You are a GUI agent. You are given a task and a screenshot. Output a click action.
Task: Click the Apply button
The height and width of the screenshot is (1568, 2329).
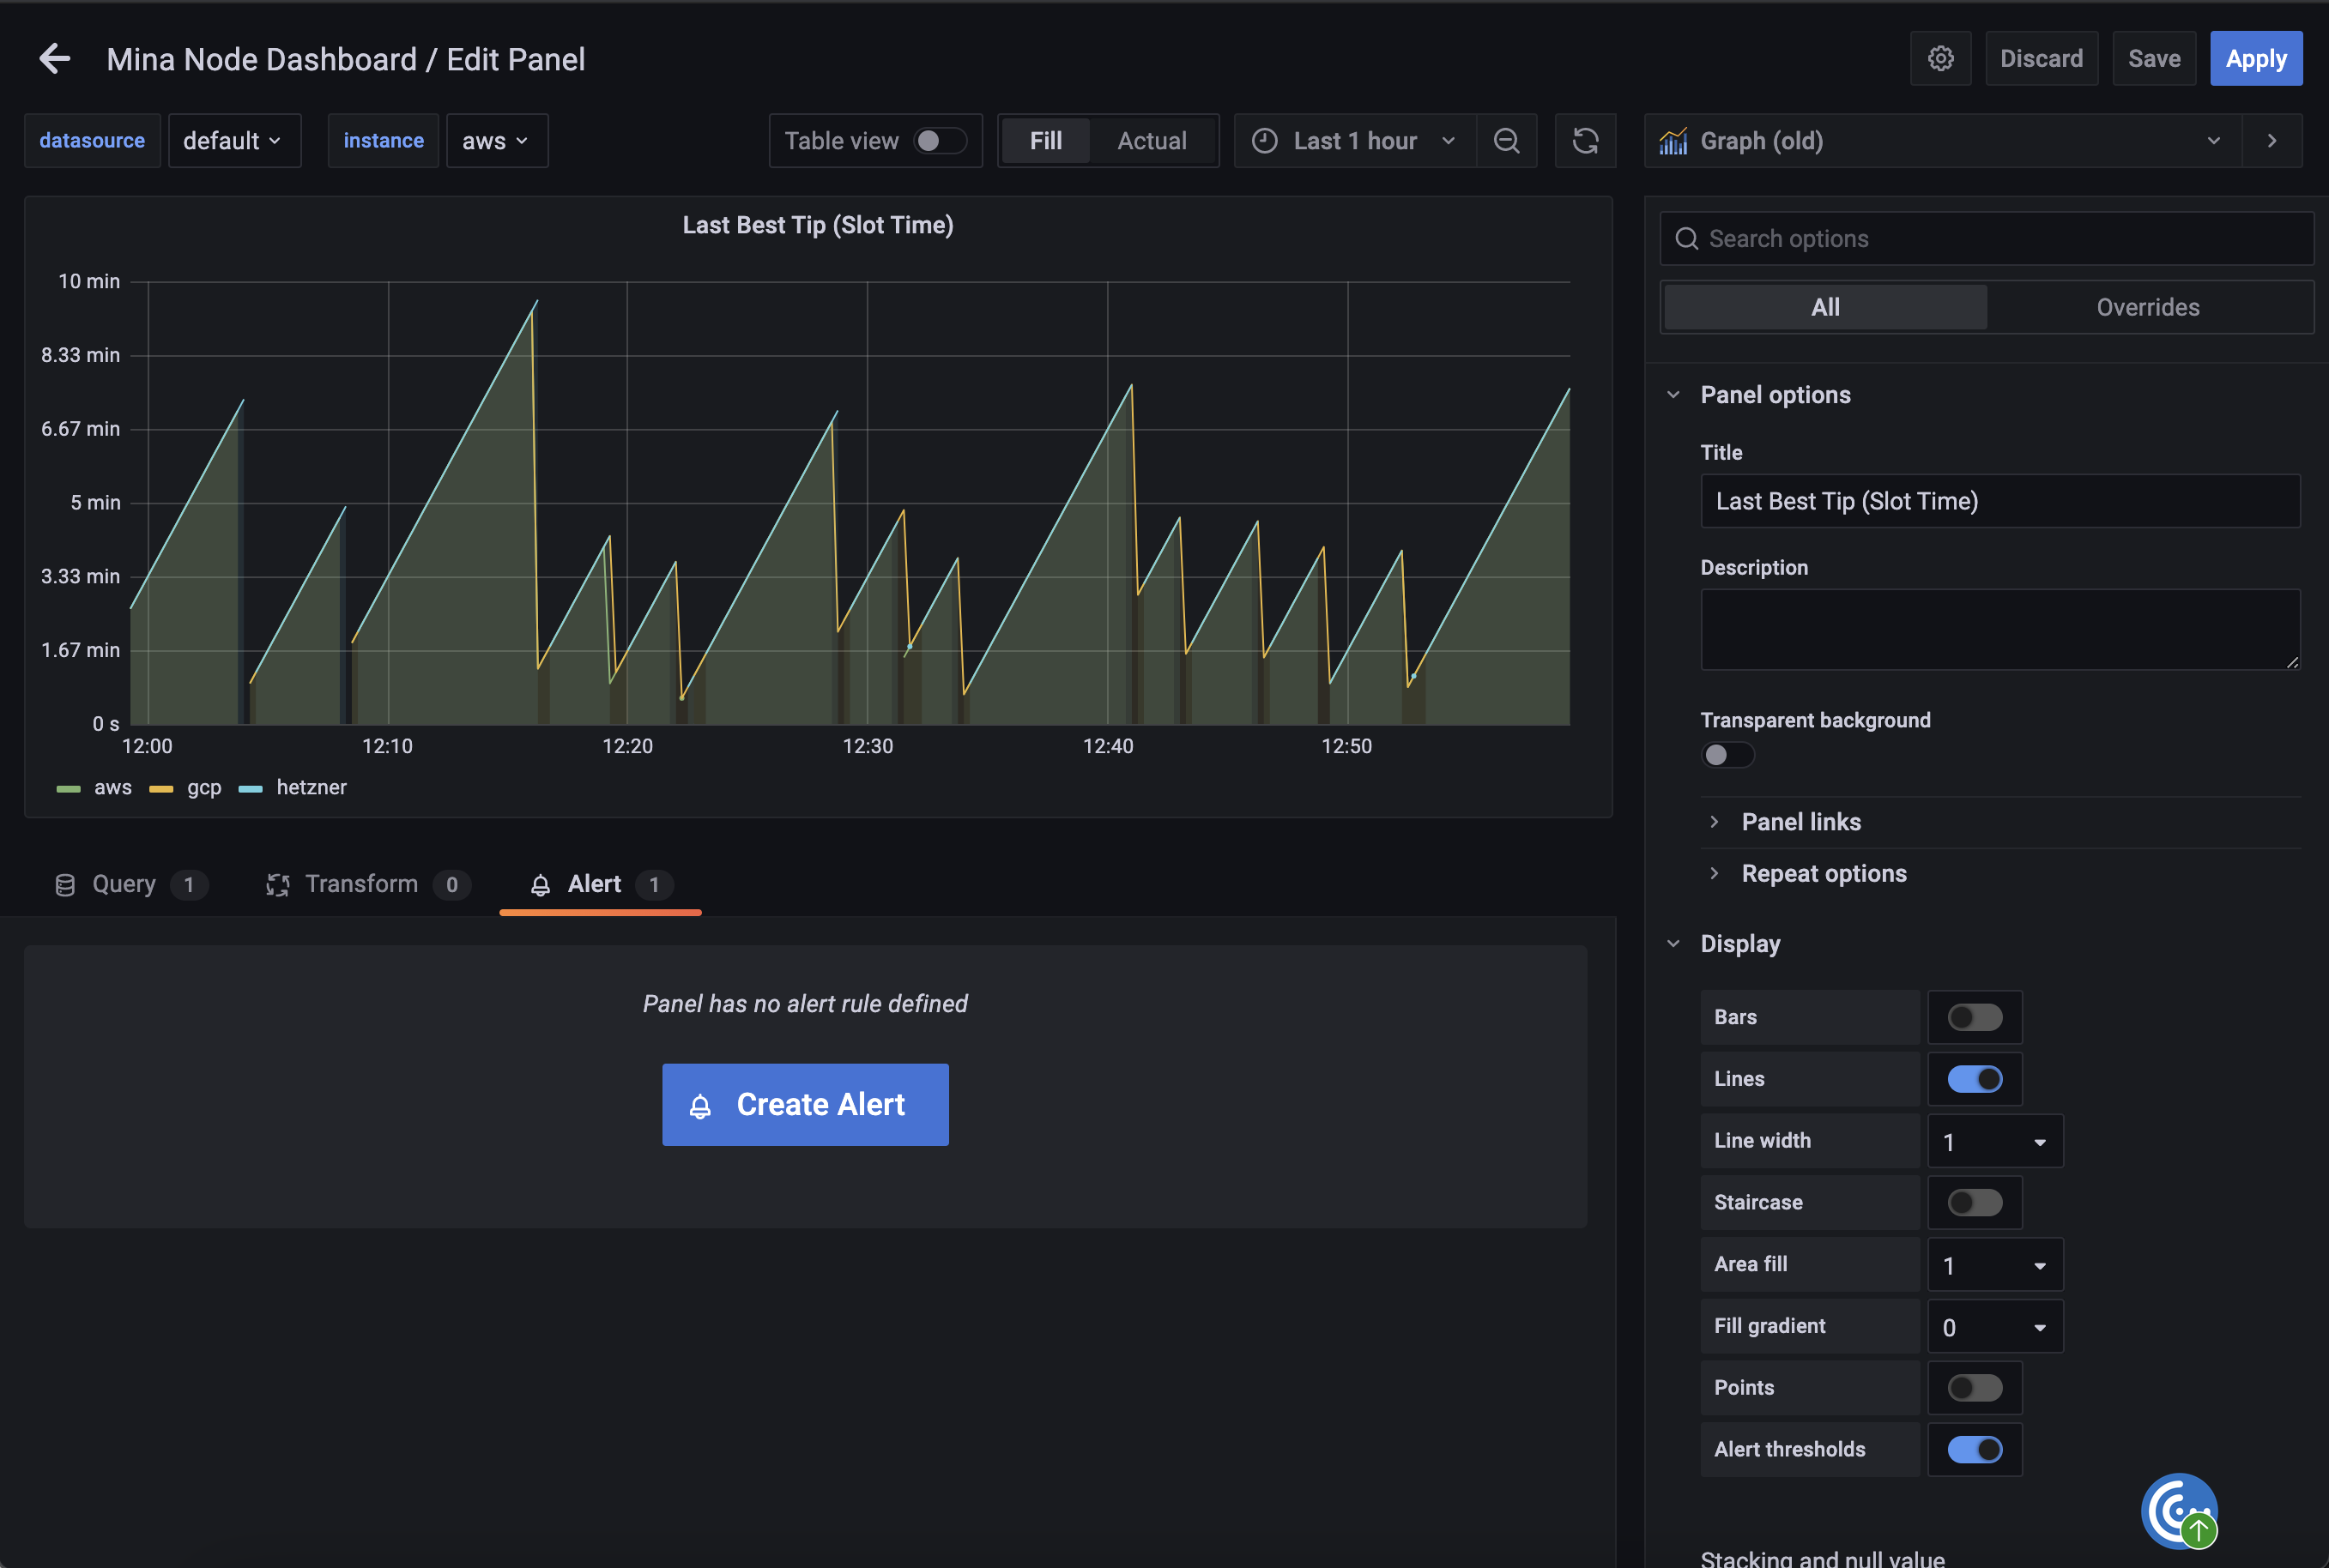click(2255, 59)
